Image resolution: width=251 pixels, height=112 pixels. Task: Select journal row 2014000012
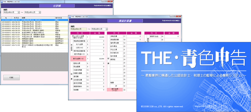(34, 22)
